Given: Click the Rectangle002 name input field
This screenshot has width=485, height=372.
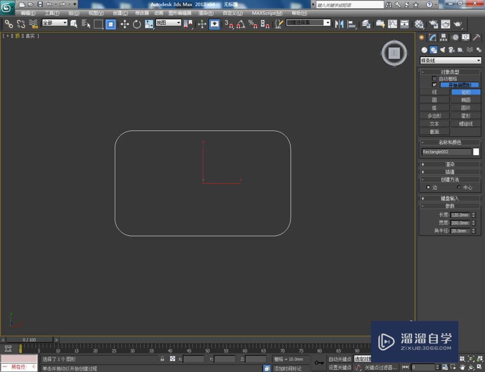Looking at the screenshot, I should (446, 152).
